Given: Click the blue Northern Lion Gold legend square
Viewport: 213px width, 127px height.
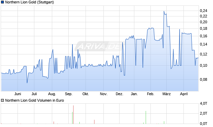Looking at the screenshot, I should [2, 2].
